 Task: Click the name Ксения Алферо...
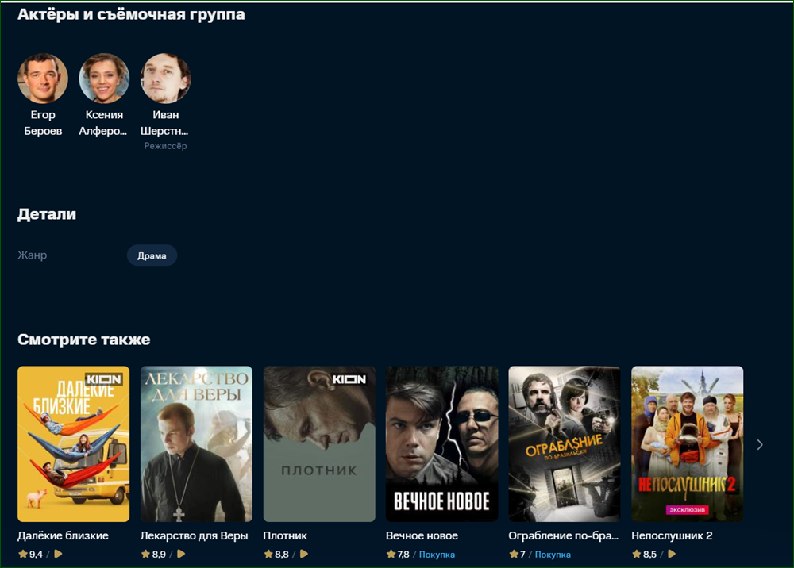coord(103,122)
